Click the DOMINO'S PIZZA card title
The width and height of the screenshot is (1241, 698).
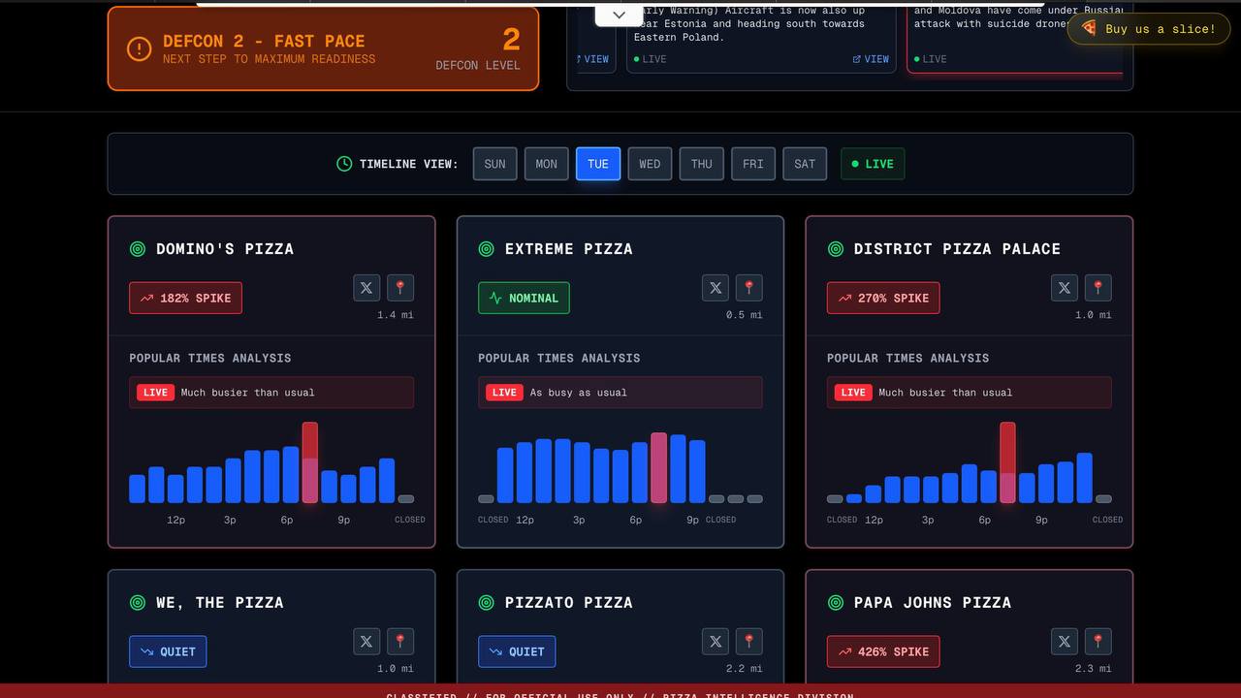coord(225,249)
